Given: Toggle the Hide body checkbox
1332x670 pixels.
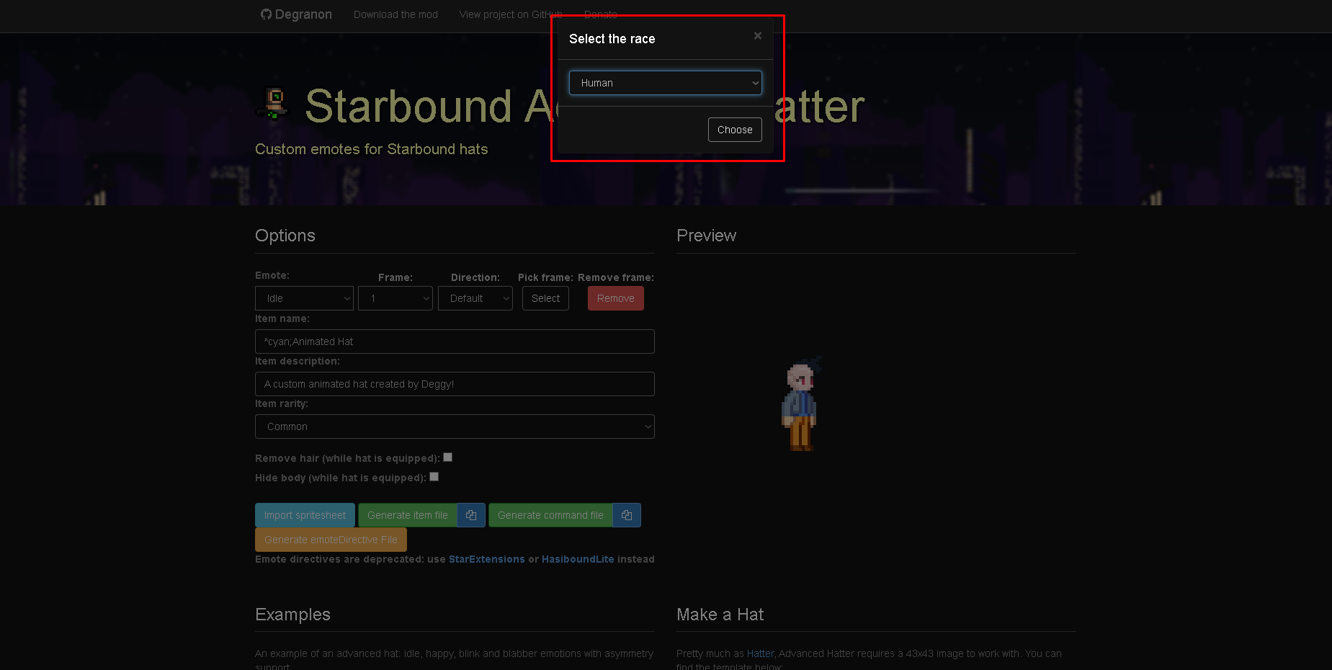Looking at the screenshot, I should pyautogui.click(x=434, y=477).
